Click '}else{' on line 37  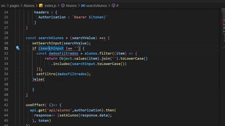38,79
